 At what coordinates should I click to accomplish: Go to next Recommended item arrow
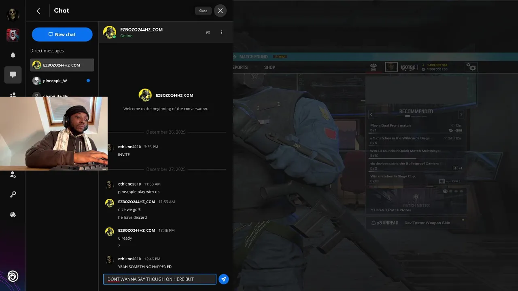(461, 114)
